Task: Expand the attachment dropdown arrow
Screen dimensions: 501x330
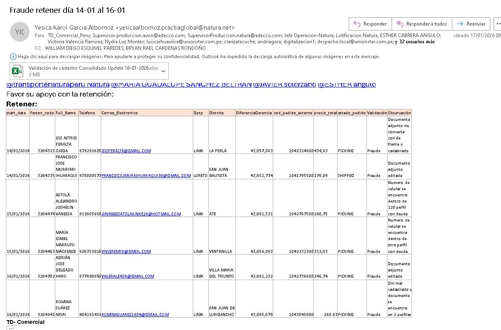Action: click(x=163, y=71)
